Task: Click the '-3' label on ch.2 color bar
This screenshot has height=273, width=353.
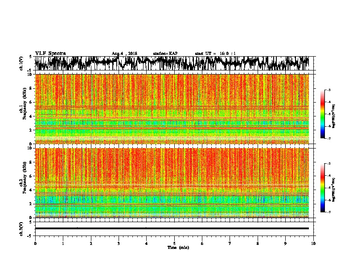Action: tap(328, 164)
